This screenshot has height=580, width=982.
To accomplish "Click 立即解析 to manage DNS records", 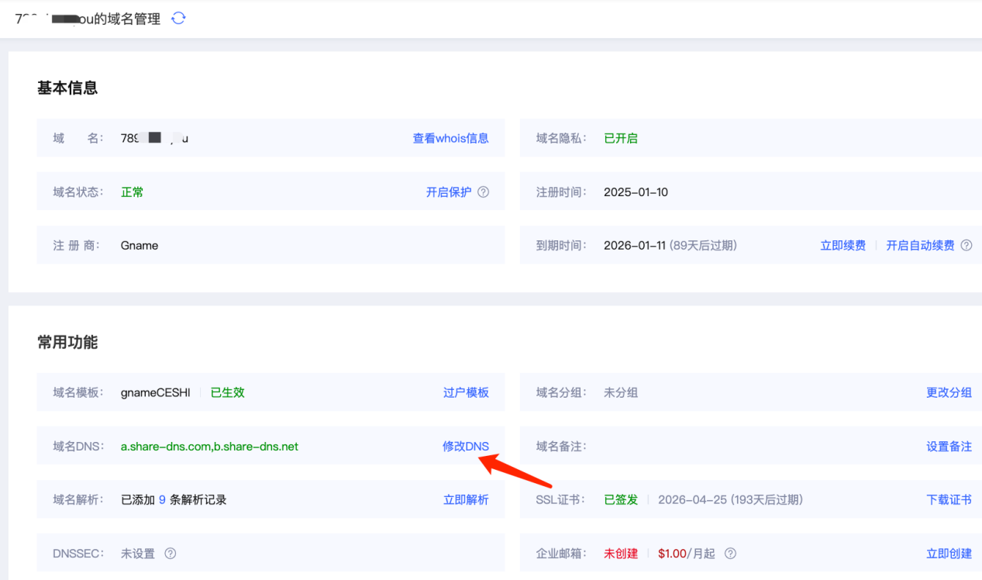I will pyautogui.click(x=466, y=500).
